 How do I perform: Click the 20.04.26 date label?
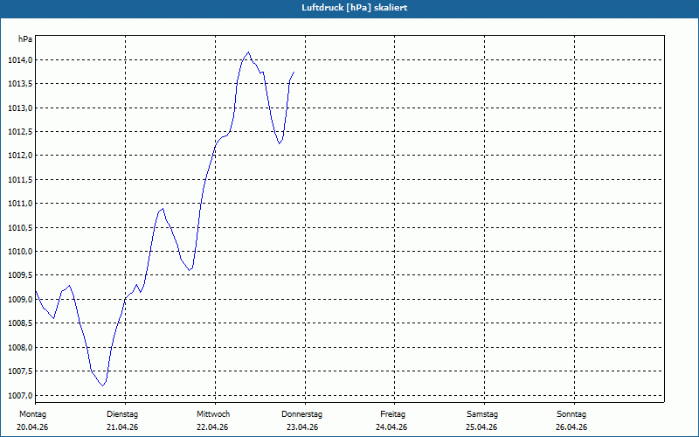32,427
